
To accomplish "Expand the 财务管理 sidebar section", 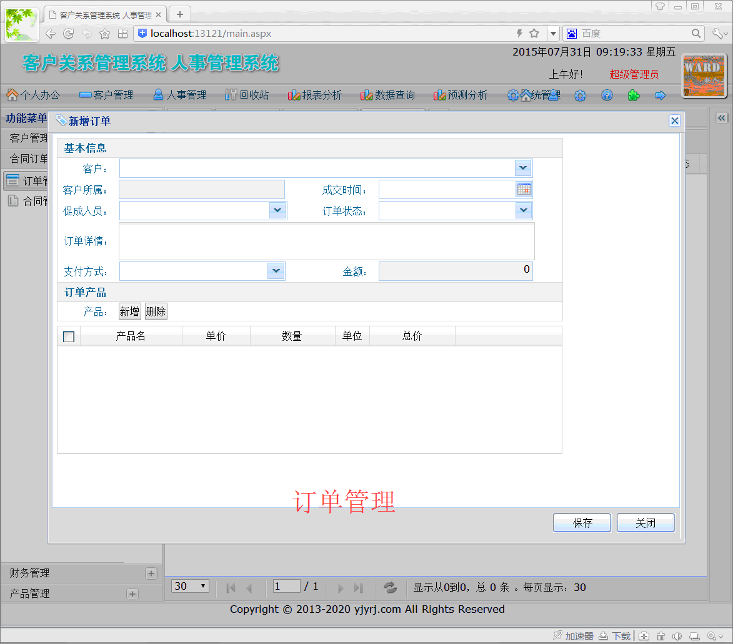I will [x=151, y=573].
